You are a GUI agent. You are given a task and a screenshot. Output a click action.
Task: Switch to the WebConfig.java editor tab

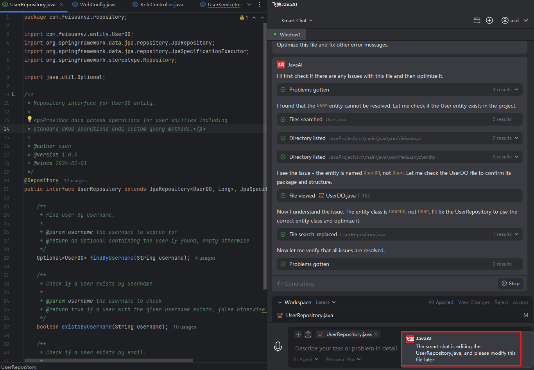97,5
